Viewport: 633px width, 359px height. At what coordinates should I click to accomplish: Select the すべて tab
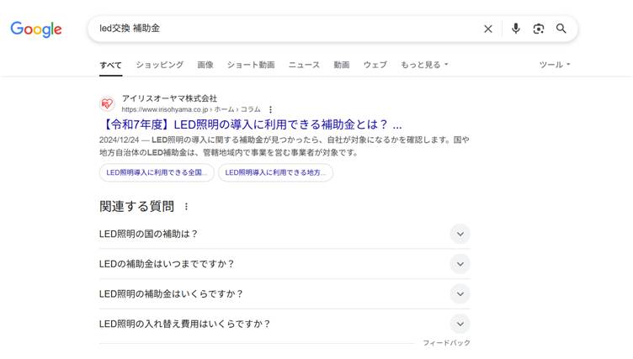click(x=110, y=65)
